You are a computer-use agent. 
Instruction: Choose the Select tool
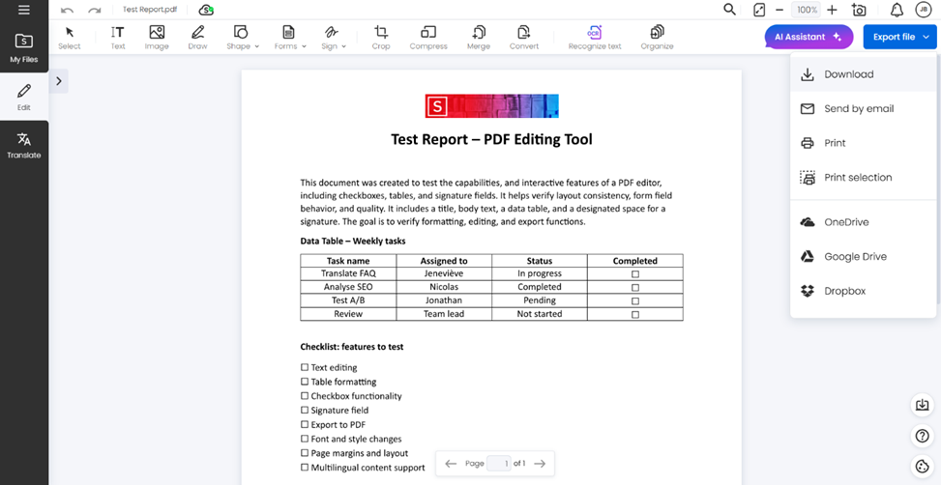tap(70, 37)
